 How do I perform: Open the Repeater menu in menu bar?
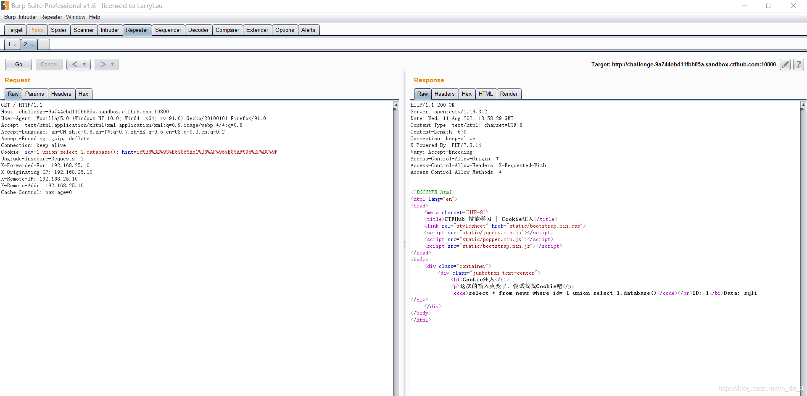[51, 17]
